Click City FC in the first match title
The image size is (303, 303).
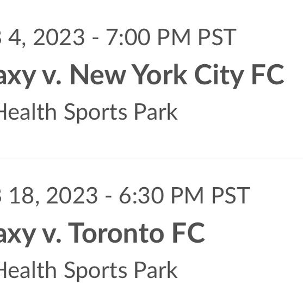(239, 76)
